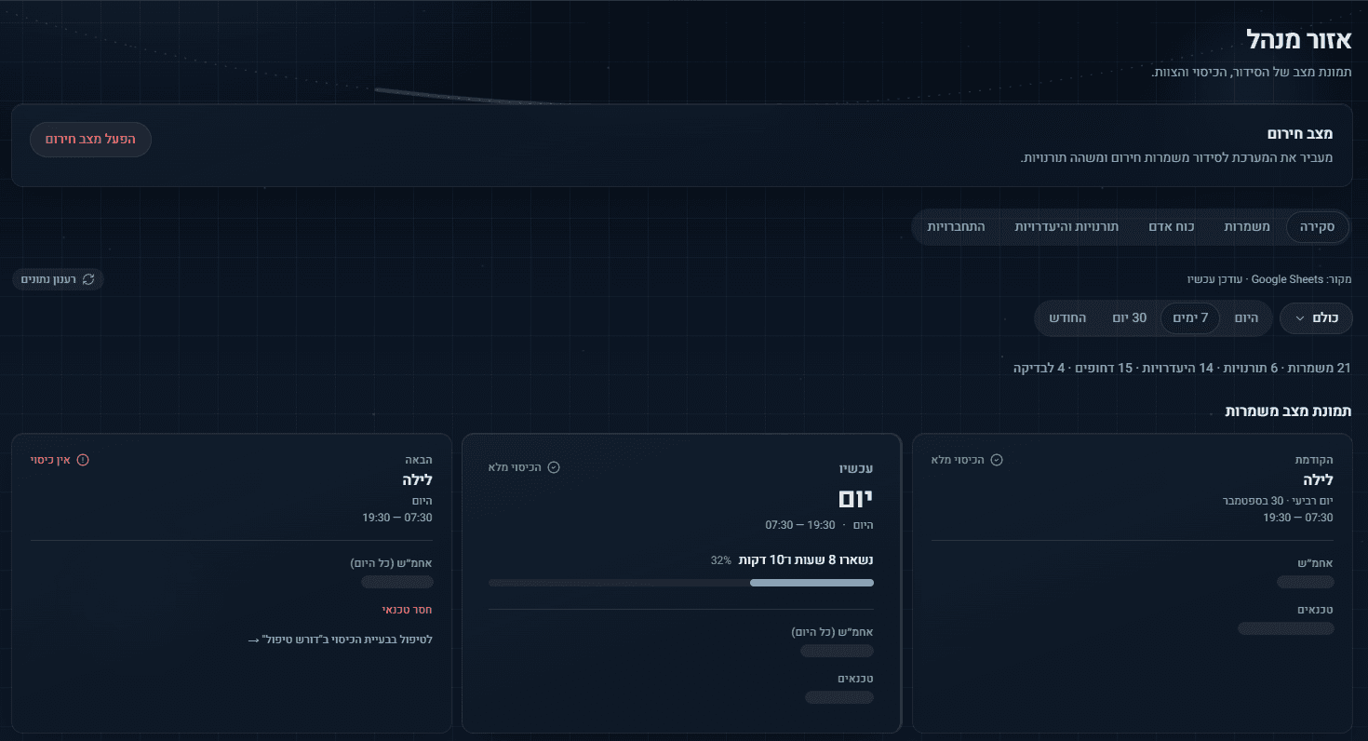Screen dimensions: 1368x741
Task: Click the red alert icon beside אין כיסוי
Action: pyautogui.click(x=83, y=460)
